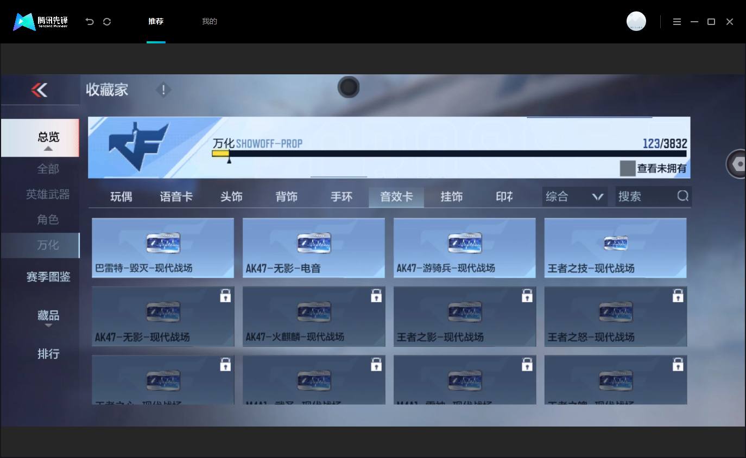Click the 万化 collection progress bar
The image size is (746, 458).
click(x=449, y=154)
